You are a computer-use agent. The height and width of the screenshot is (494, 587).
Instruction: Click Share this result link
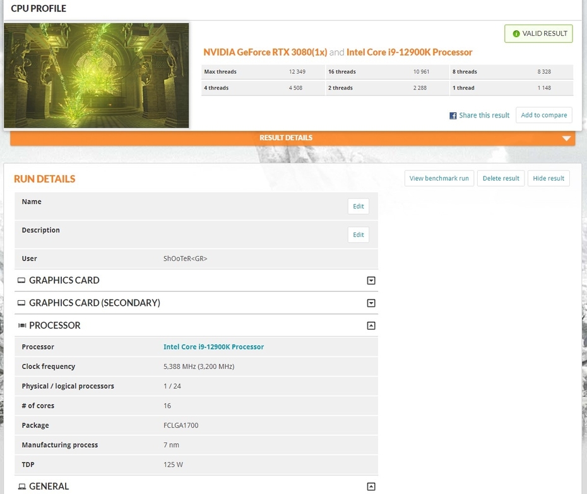[x=484, y=116]
